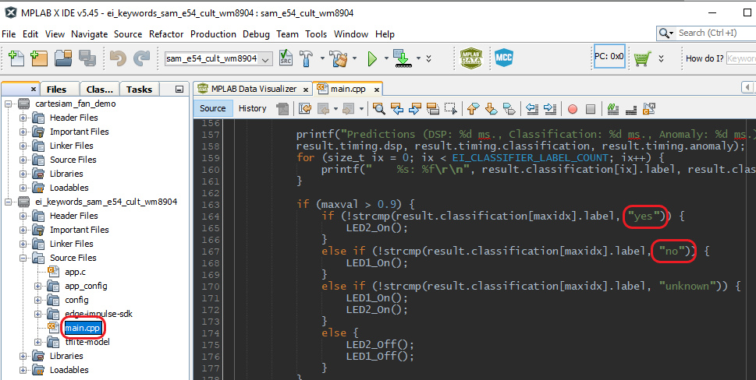Collapse the cartesiam_fan_demo project node

pos(9,104)
